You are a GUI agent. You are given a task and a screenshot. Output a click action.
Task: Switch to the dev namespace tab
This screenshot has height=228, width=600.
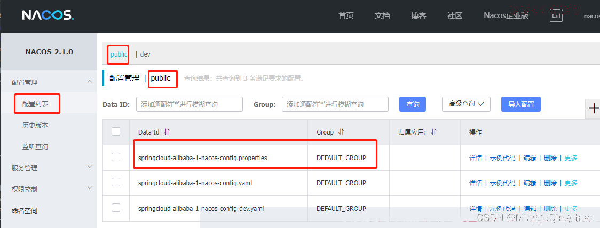[x=145, y=54]
